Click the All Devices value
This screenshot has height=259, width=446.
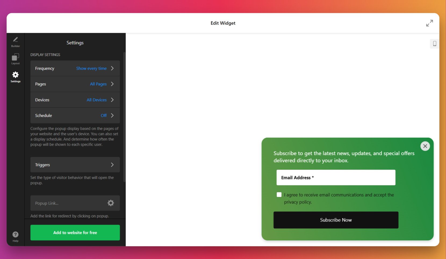point(97,100)
